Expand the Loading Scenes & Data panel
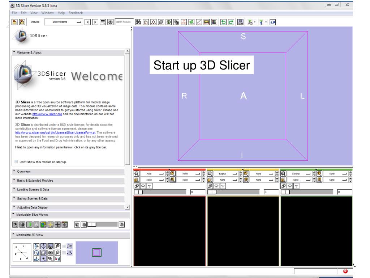Image resolution: width=370 pixels, height=278 pixels. click(68, 189)
